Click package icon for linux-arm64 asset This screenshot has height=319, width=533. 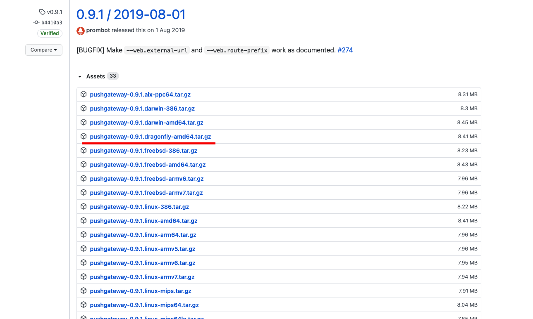(x=84, y=234)
